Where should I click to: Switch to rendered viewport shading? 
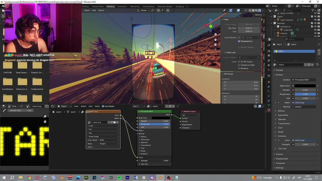point(260,10)
